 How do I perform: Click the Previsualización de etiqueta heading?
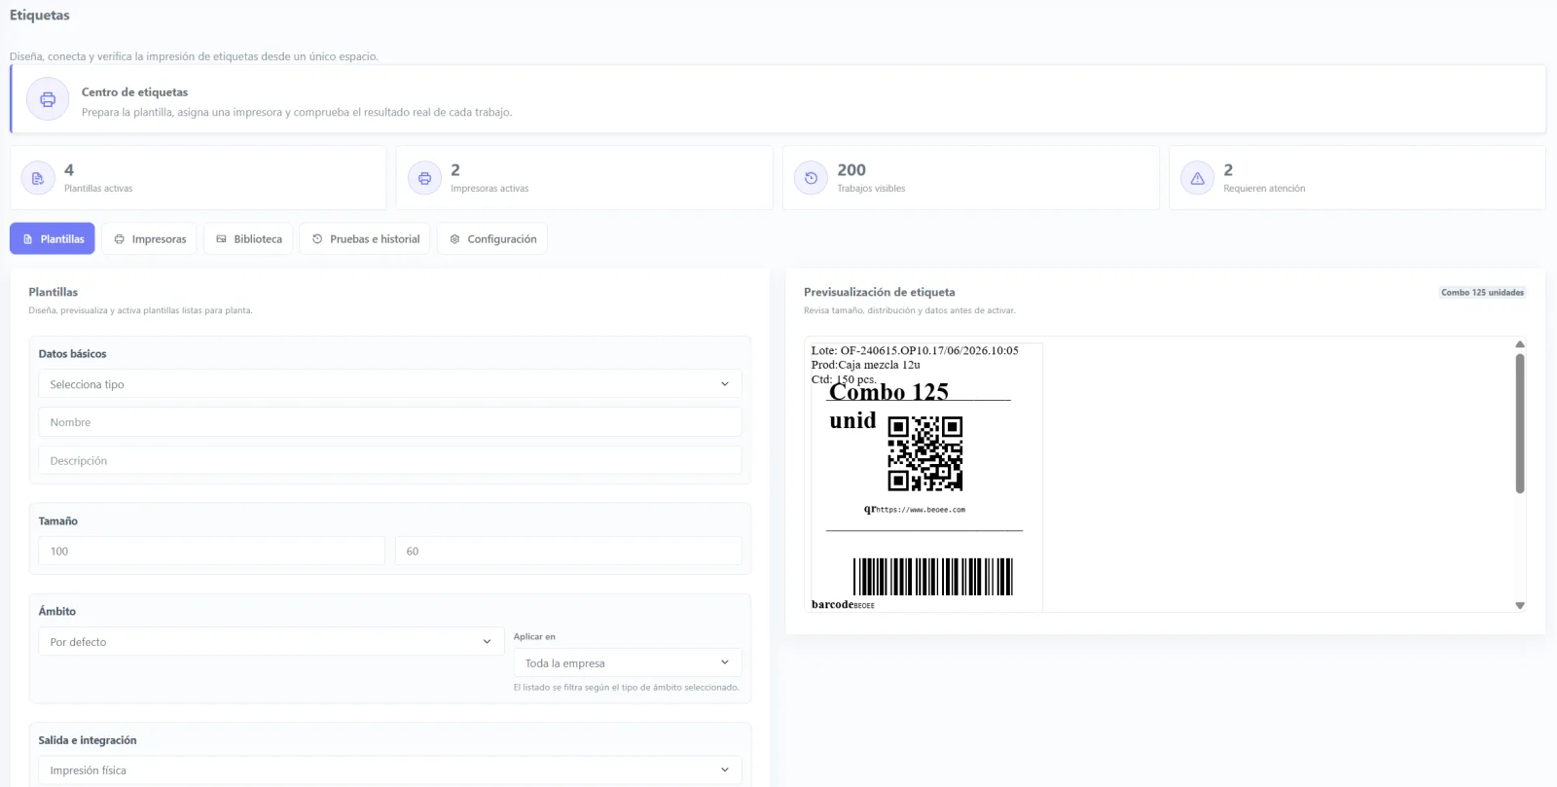(880, 292)
